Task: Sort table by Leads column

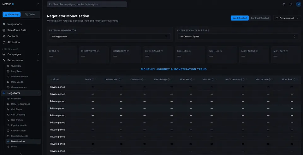Action: point(91,80)
